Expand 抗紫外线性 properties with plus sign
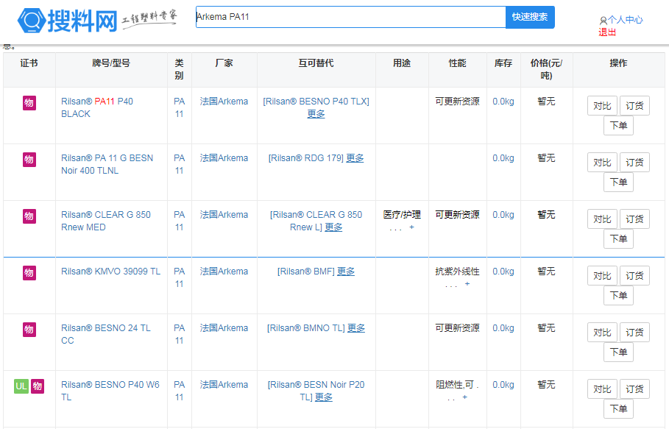The height and width of the screenshot is (429, 669). pyautogui.click(x=467, y=284)
